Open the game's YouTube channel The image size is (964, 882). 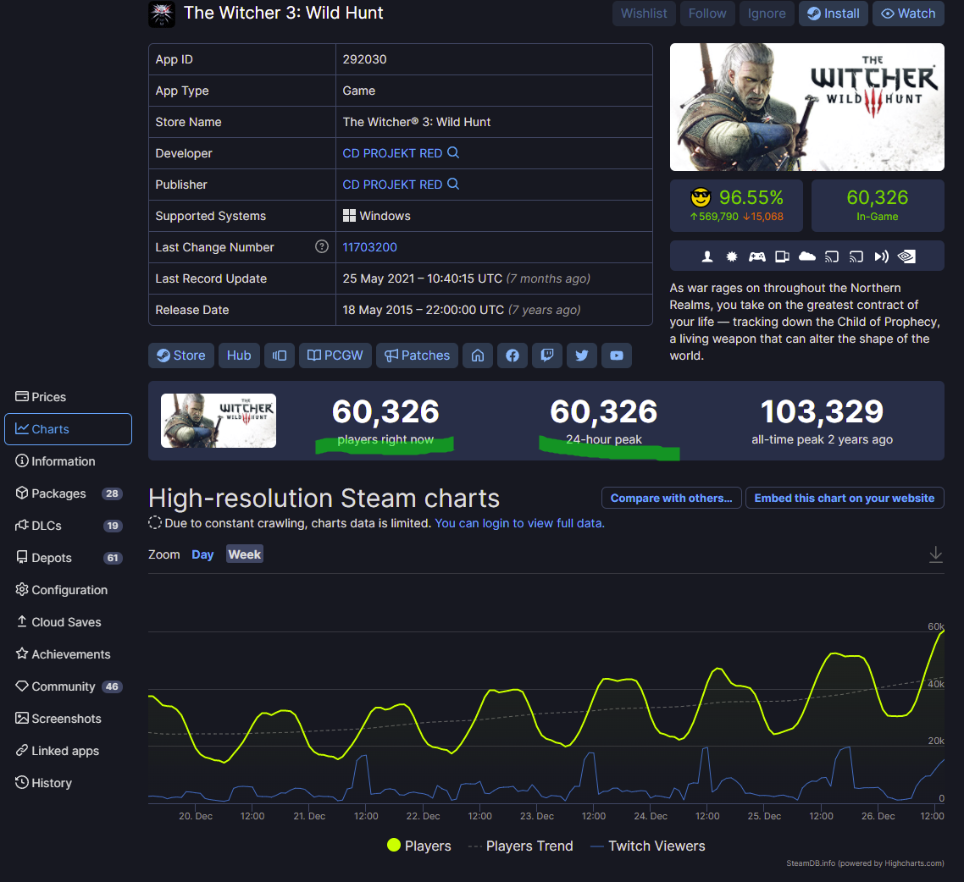click(617, 356)
